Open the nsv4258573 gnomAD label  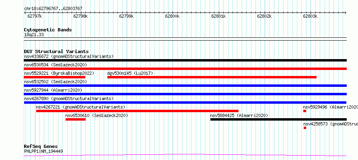click(331, 124)
